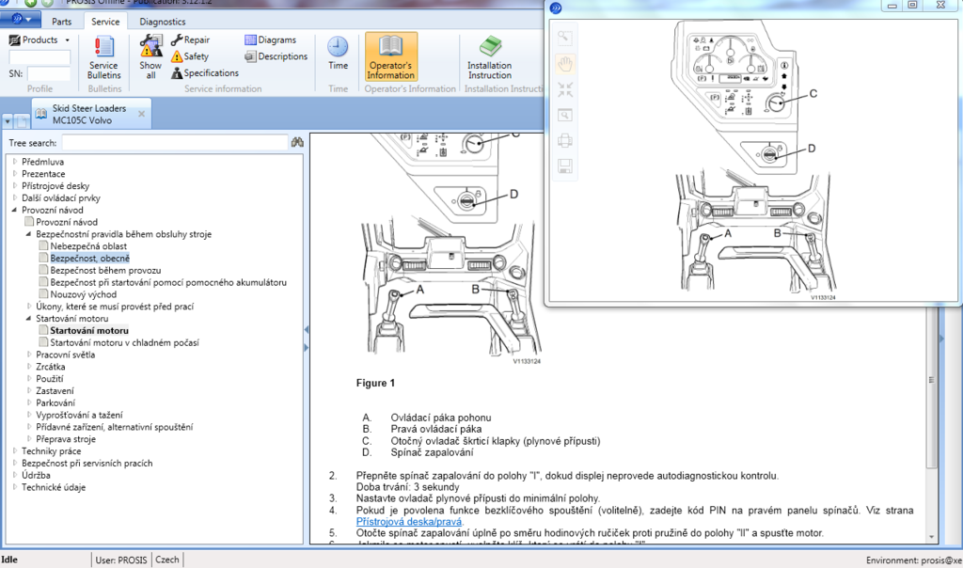Open the Diagrams section
The image size is (963, 568).
click(x=270, y=40)
